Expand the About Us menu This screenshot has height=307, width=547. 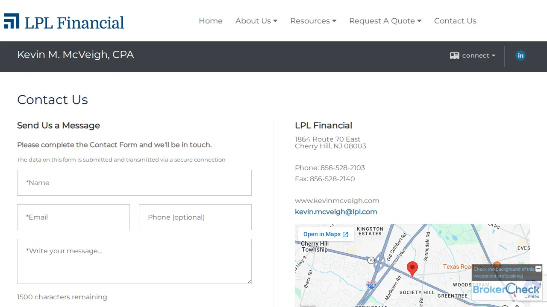tap(256, 21)
